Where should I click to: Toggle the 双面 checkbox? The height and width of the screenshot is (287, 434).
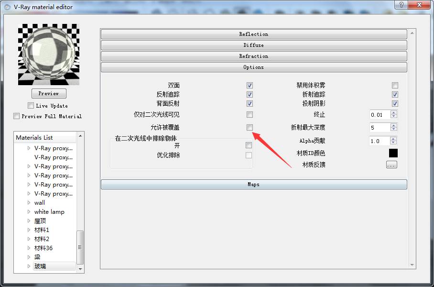250,86
